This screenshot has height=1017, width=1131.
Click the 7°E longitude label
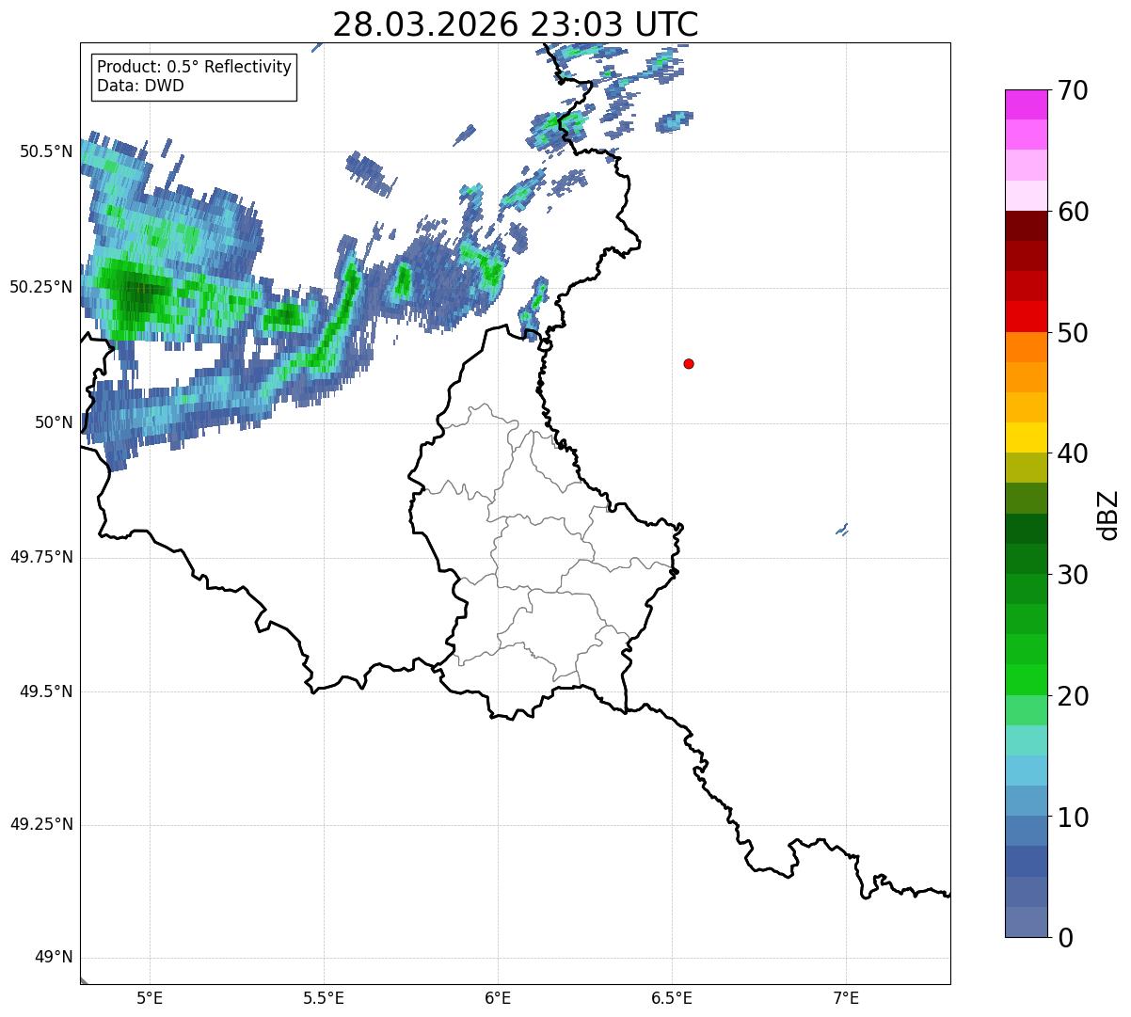(846, 998)
